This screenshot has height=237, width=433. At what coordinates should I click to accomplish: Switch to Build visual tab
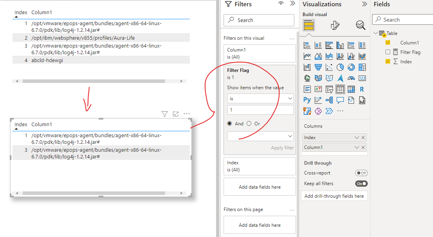pos(309,26)
